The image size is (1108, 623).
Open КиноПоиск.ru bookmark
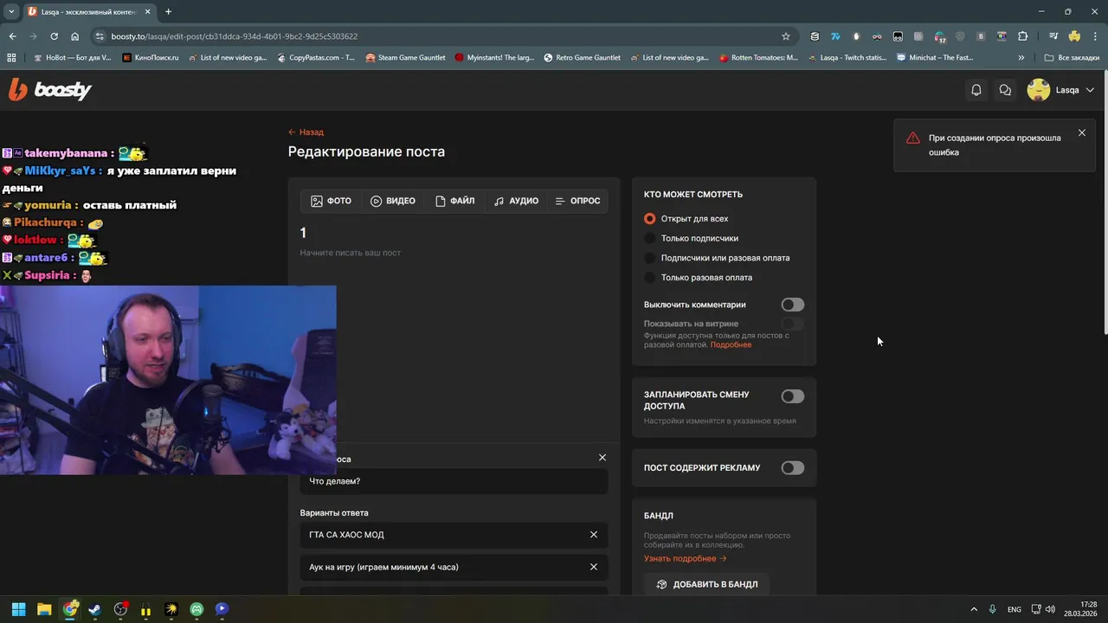[151, 58]
